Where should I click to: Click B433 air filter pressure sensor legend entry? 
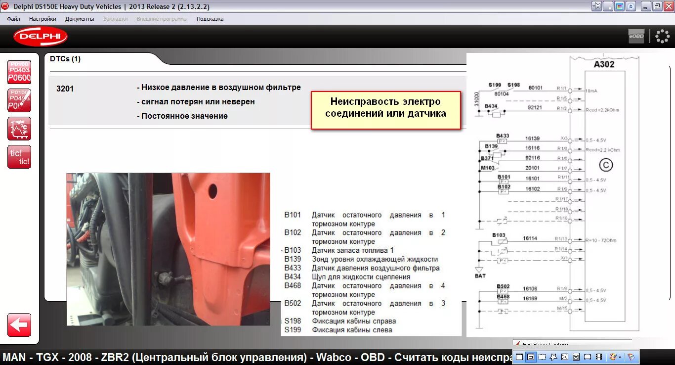[x=362, y=268]
